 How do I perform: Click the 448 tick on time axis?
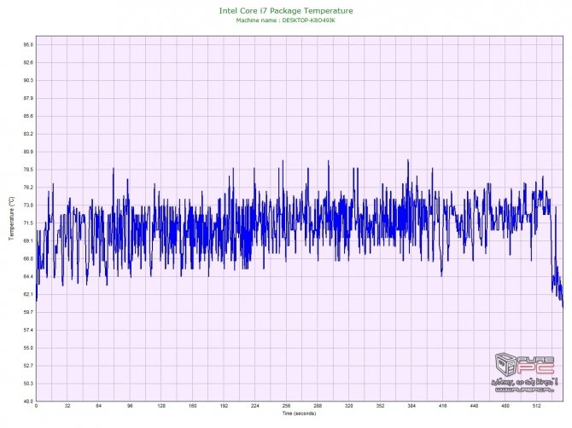(x=474, y=406)
